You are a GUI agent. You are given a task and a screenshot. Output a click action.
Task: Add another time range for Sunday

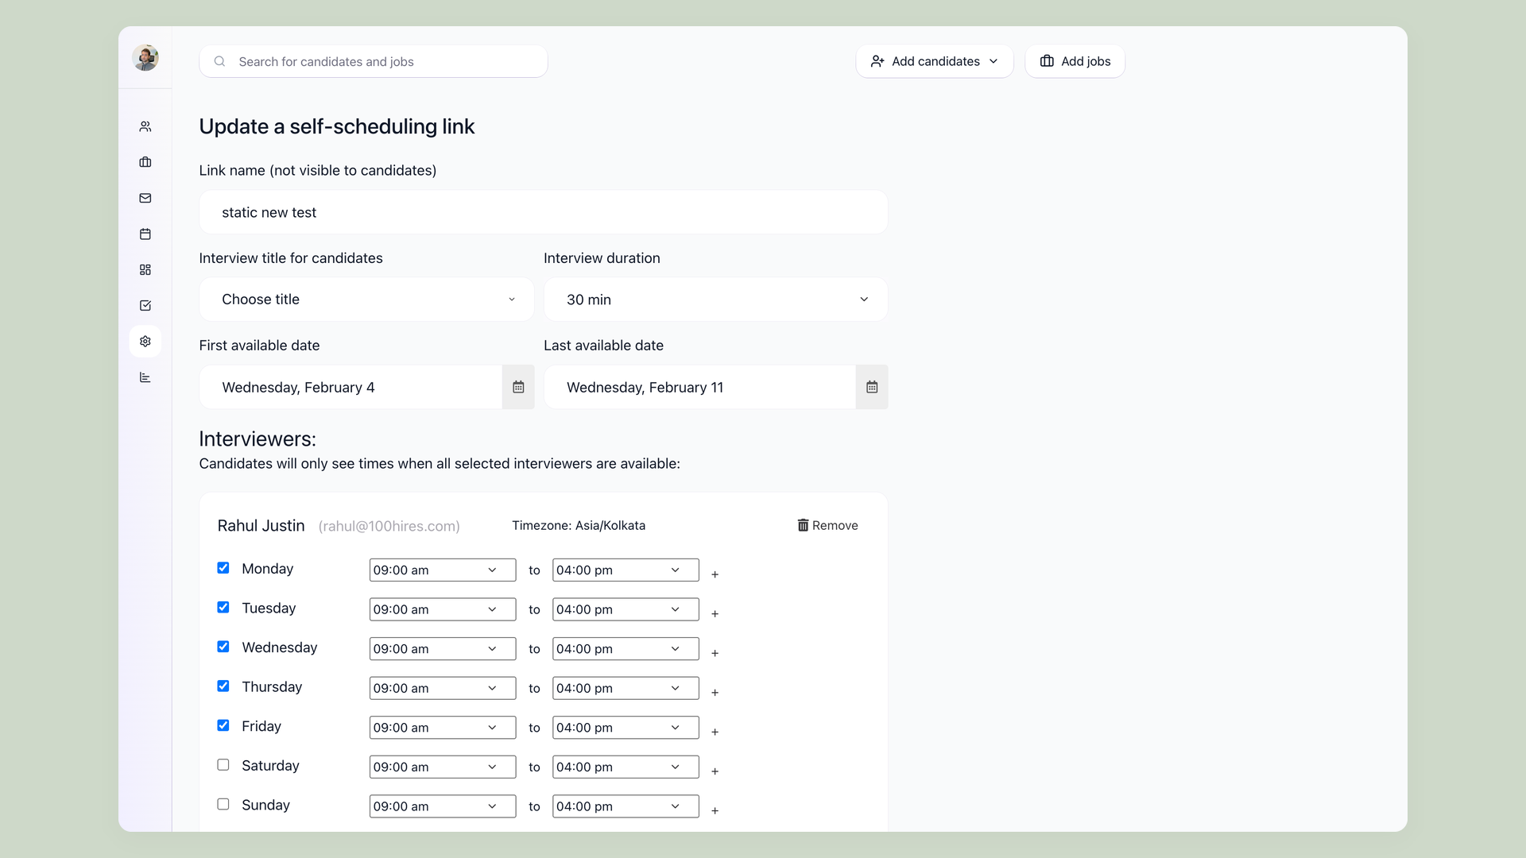[x=715, y=810]
